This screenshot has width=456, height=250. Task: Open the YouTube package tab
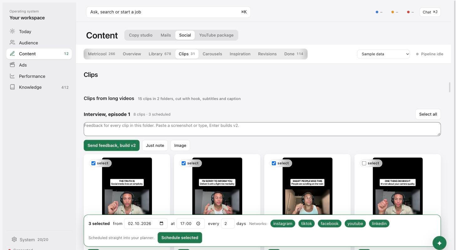tap(216, 35)
